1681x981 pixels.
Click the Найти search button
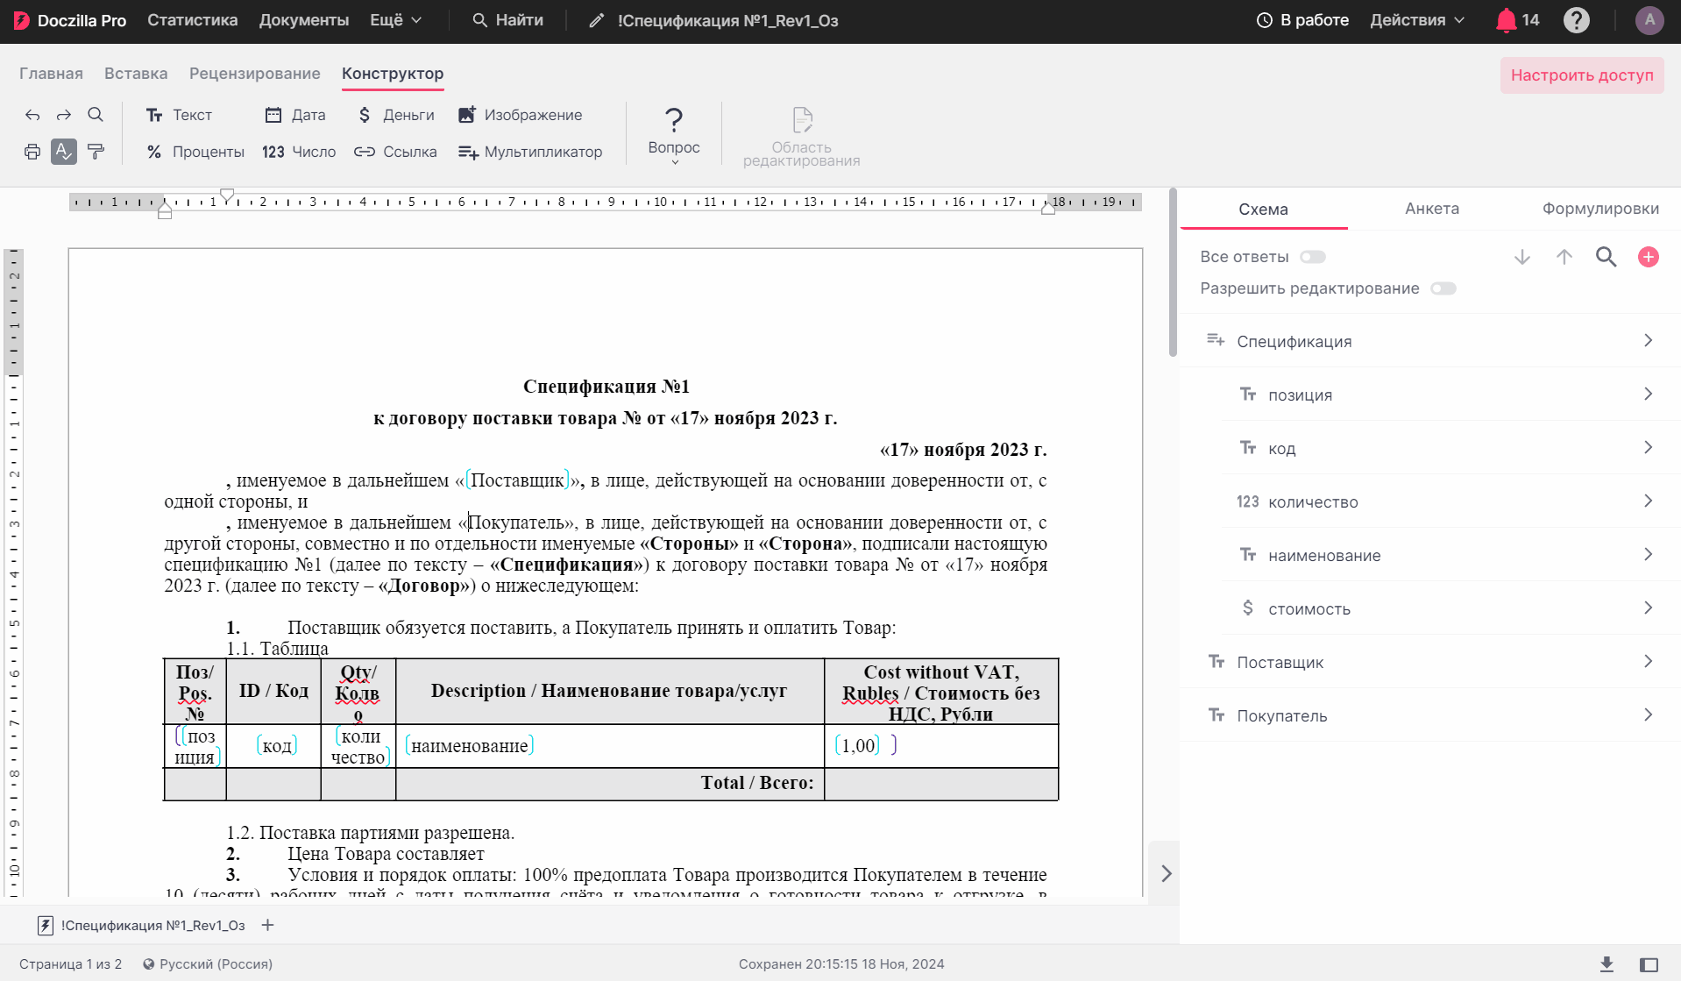(x=507, y=20)
